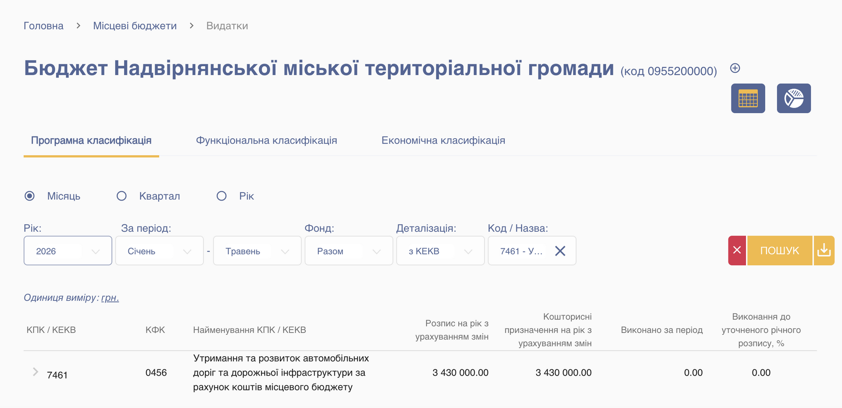Click the КПК / КЕКВ column header
The width and height of the screenshot is (842, 408).
coord(51,330)
